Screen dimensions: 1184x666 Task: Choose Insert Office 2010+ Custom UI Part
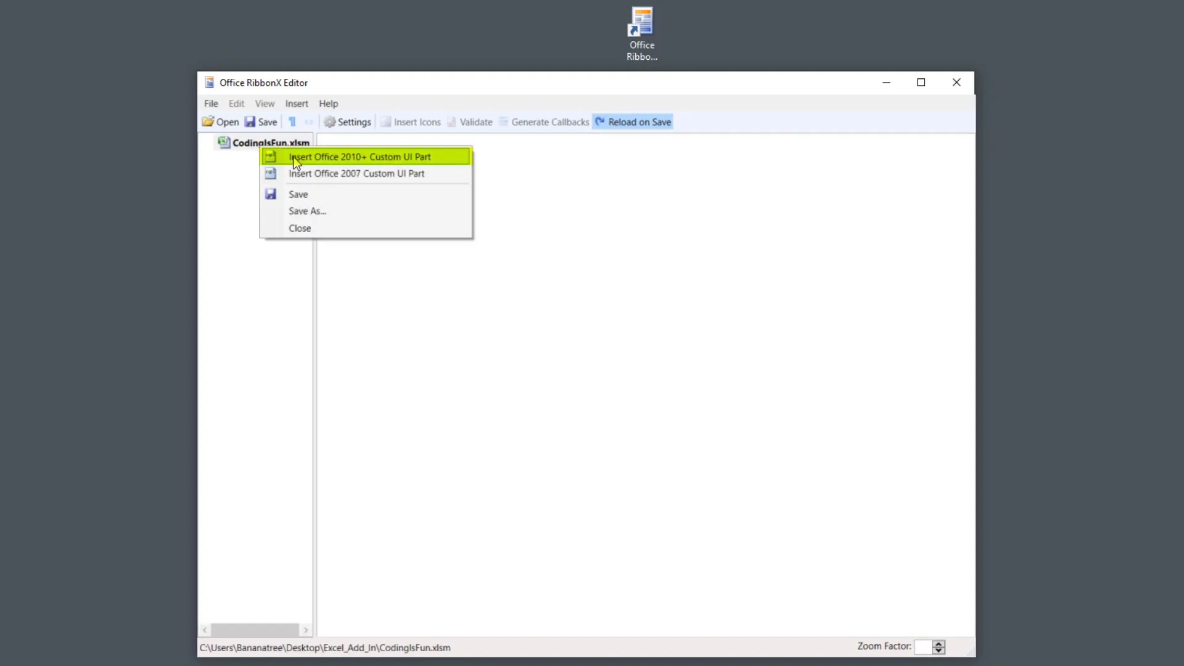click(360, 157)
